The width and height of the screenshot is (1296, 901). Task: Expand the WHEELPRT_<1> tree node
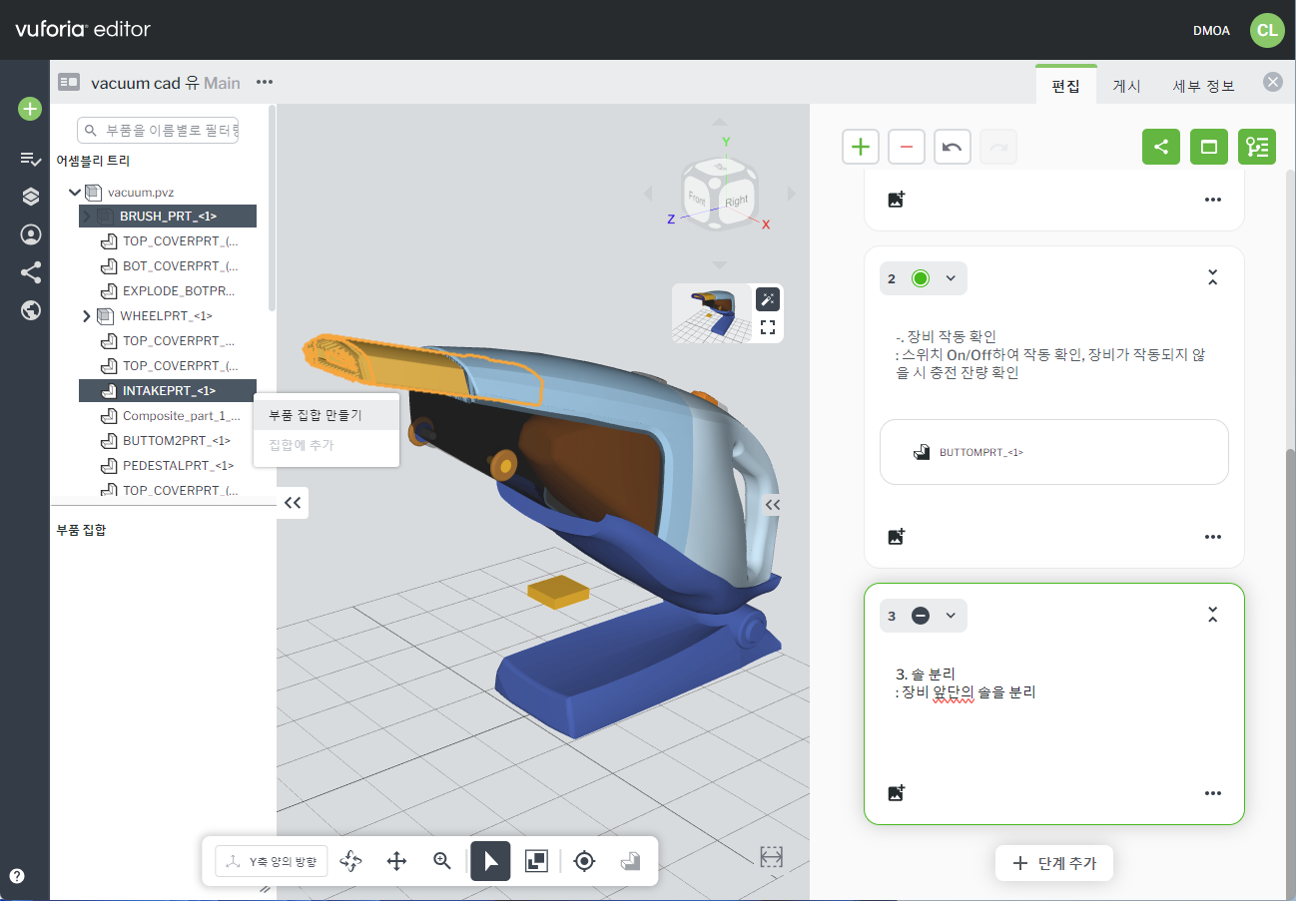pos(87,316)
